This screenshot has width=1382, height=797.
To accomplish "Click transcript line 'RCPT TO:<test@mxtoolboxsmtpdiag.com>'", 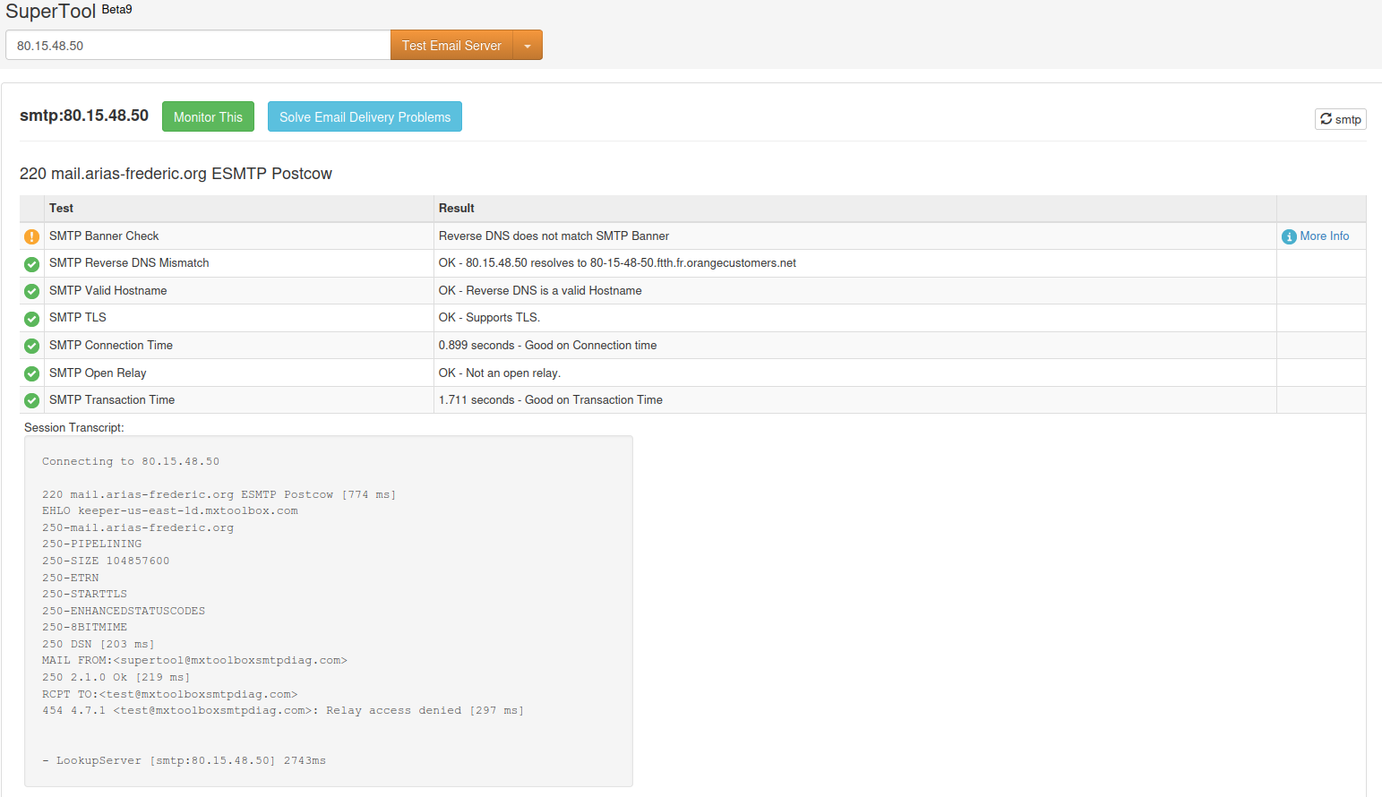I will [170, 694].
